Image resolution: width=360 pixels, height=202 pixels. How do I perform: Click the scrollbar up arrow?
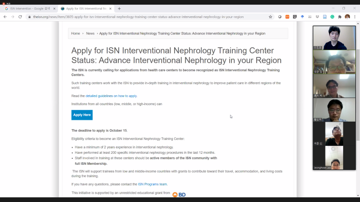click(x=358, y=23)
